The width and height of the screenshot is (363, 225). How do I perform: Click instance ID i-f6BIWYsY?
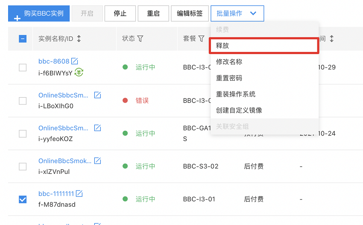(x=56, y=73)
